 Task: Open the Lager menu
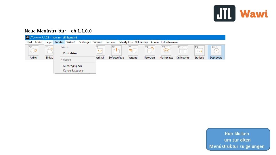pyautogui.click(x=48, y=42)
